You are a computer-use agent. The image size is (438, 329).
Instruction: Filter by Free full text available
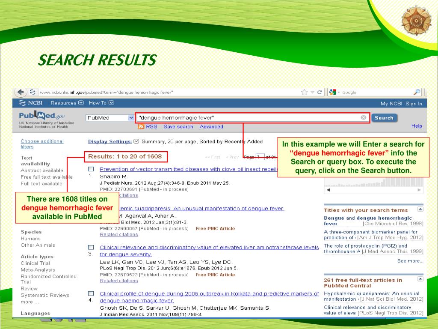[x=47, y=177]
